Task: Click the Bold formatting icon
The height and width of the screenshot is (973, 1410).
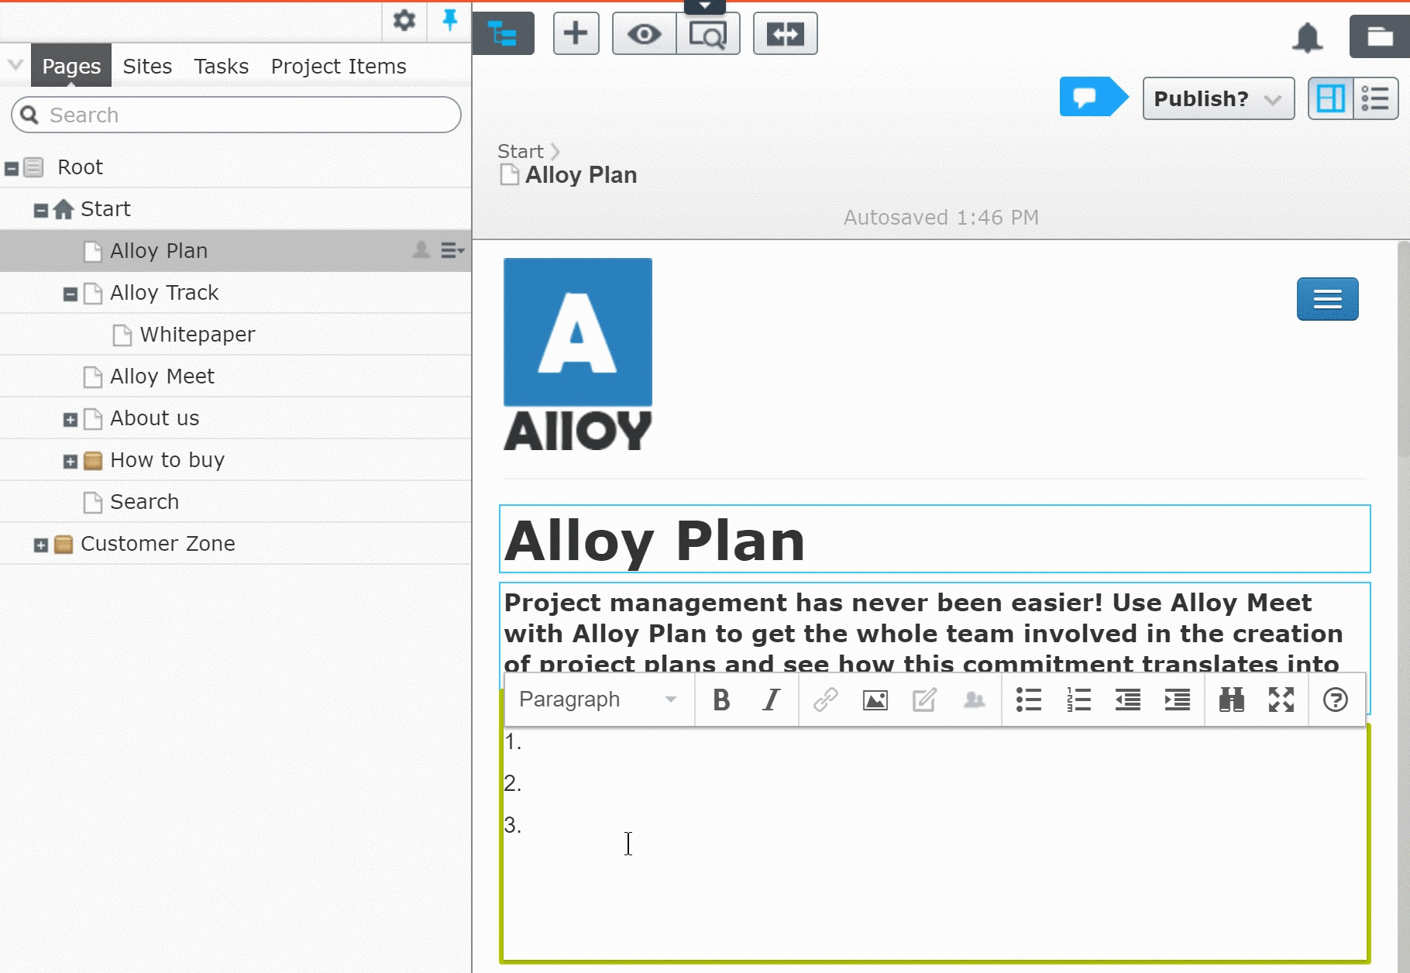Action: pyautogui.click(x=721, y=700)
